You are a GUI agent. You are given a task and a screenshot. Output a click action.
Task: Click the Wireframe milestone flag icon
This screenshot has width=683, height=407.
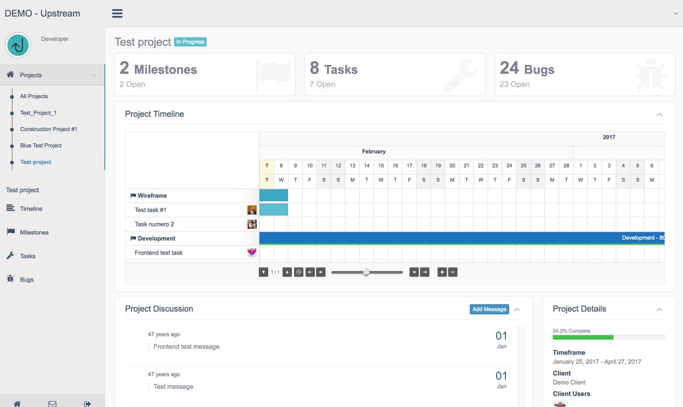(133, 195)
